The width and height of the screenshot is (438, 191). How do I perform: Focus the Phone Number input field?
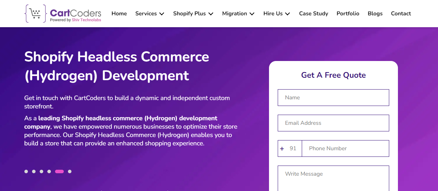click(x=345, y=148)
